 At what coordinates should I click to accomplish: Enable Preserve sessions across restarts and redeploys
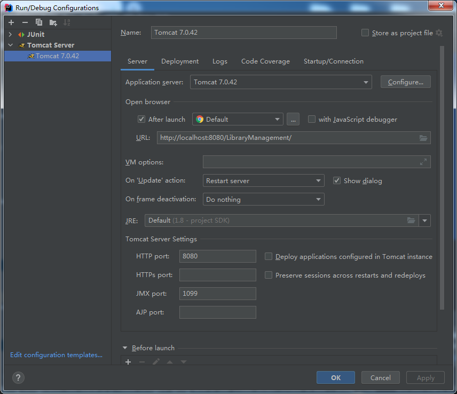(269, 275)
